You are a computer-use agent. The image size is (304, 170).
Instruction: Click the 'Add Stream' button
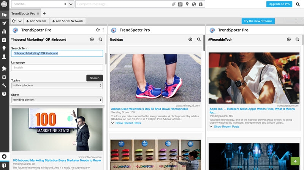click(37, 21)
